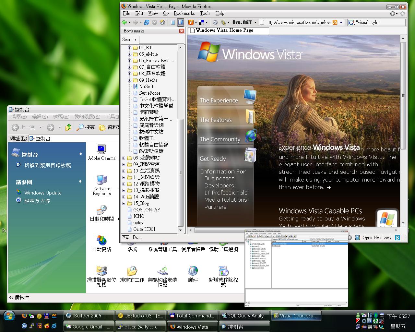Open the Bookmarks menu in Firefox

coord(184,13)
